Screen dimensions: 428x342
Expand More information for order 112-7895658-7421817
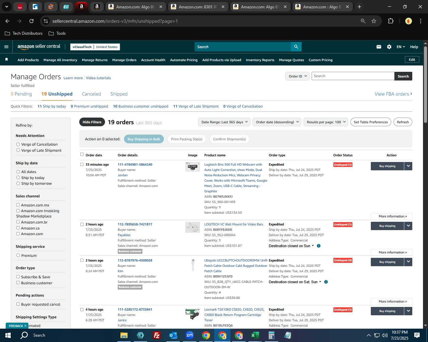click(392, 252)
